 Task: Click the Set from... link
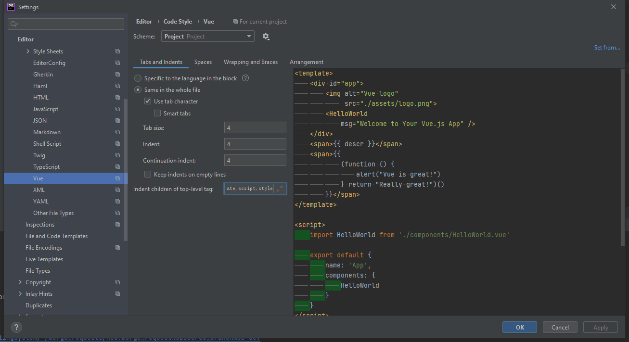[x=607, y=48]
